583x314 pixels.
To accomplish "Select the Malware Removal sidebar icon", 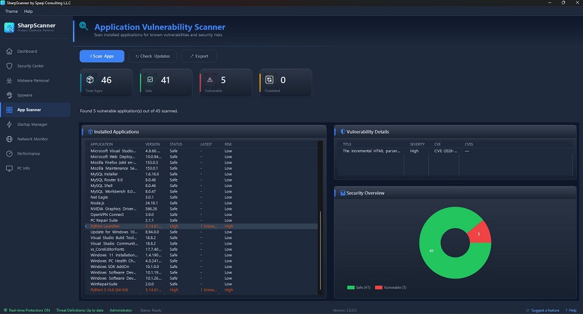I will coord(9,80).
